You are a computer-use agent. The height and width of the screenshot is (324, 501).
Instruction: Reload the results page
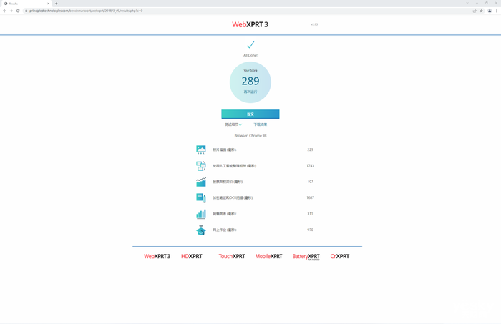coord(18,11)
